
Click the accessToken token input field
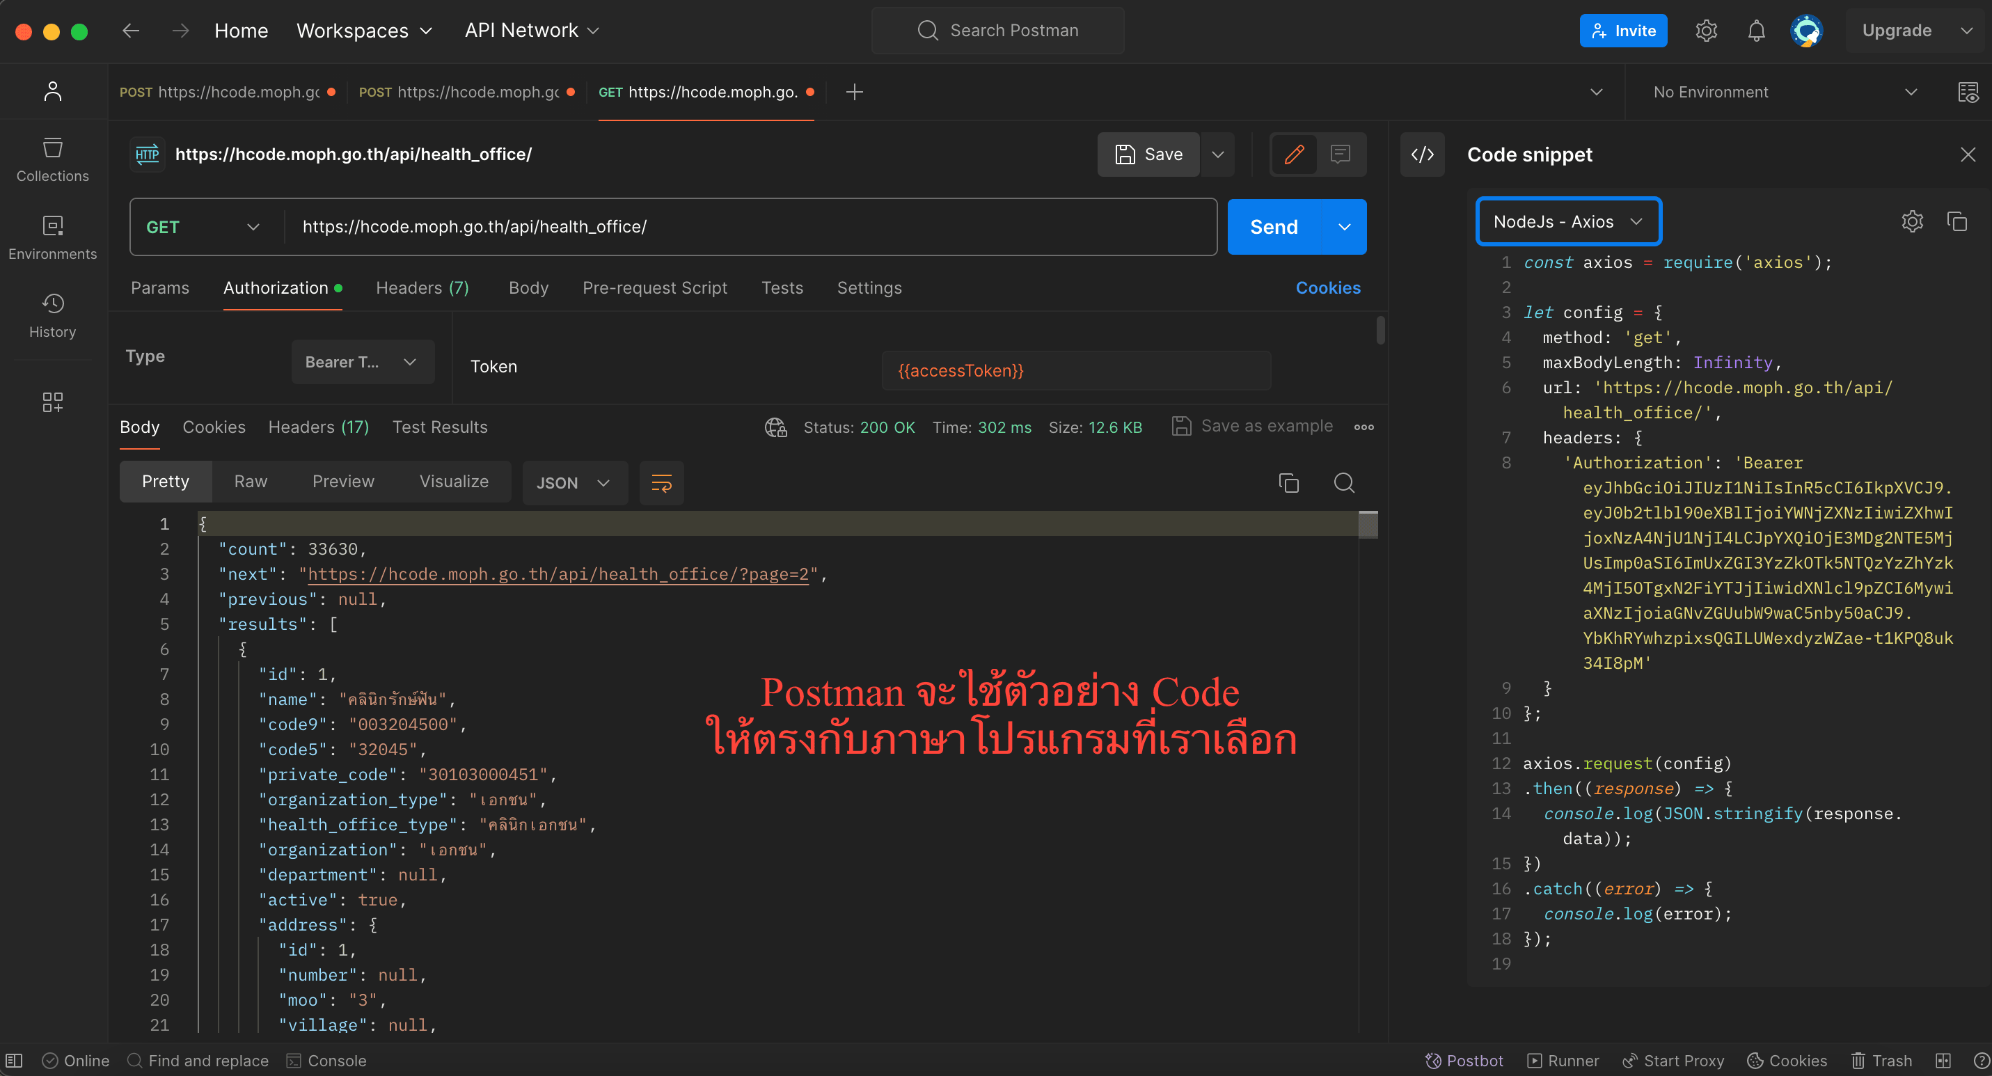pyautogui.click(x=1075, y=371)
